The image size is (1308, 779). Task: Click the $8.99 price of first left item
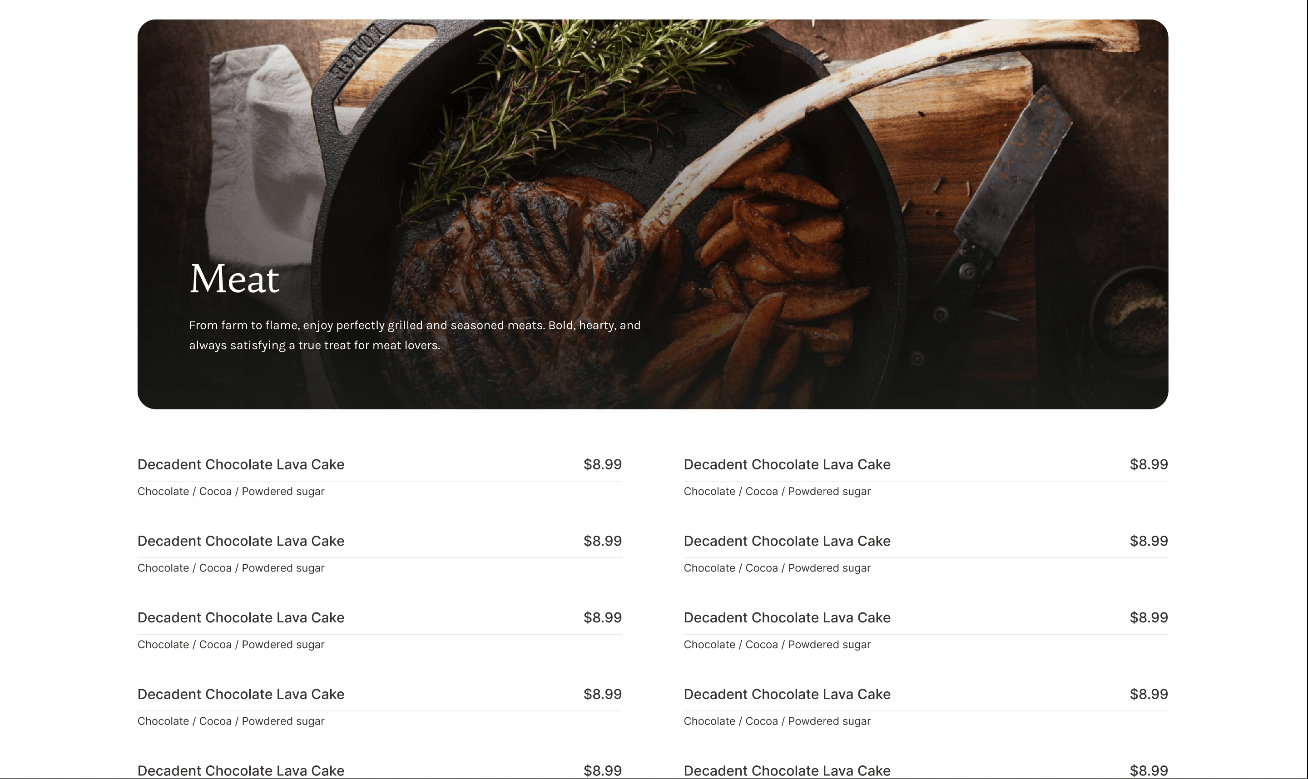coord(603,464)
